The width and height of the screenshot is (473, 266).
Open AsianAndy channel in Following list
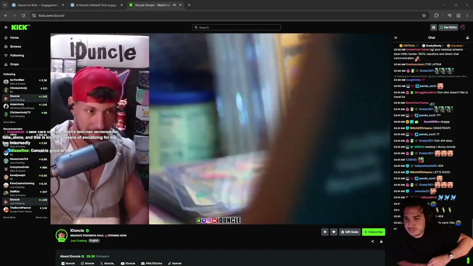click(25, 106)
